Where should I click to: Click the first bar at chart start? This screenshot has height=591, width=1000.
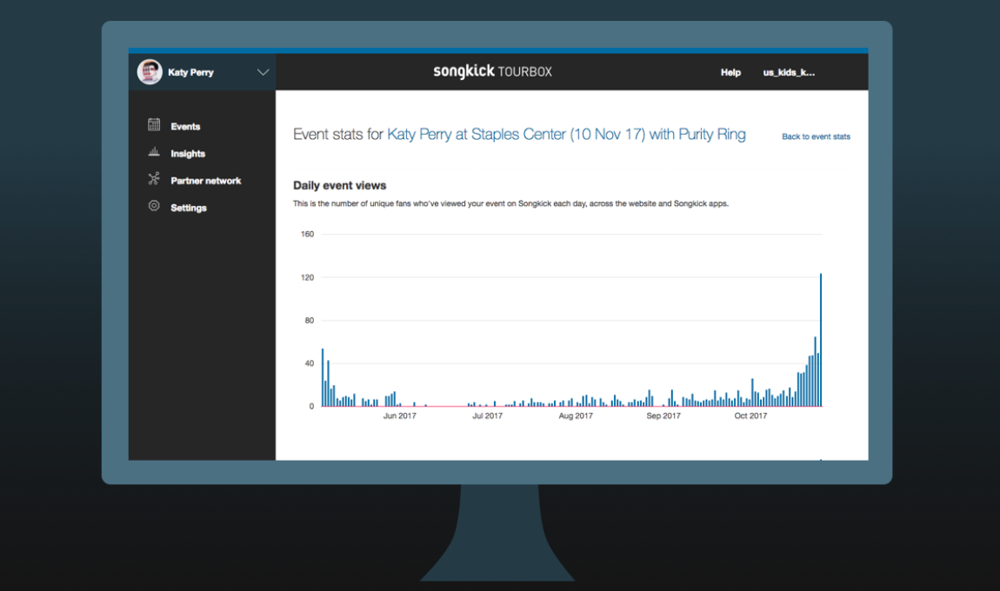point(323,377)
